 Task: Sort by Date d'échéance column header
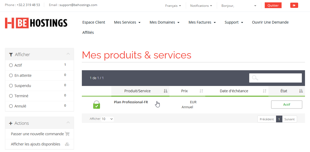237,91
